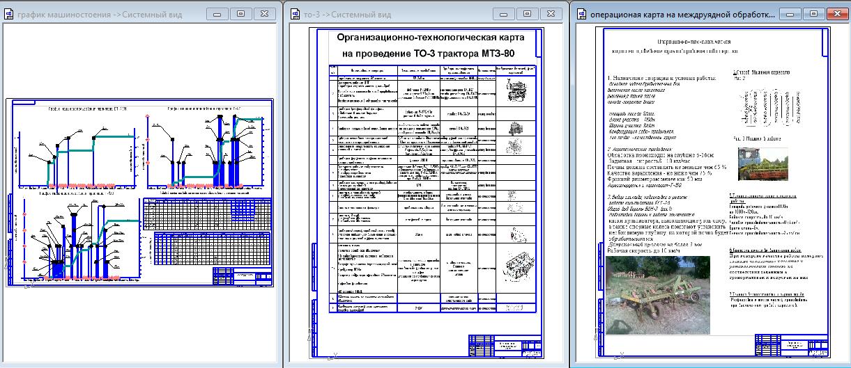Click the document icon of the операционая карта window
Viewport: 851px width, 368px height.
[580, 13]
